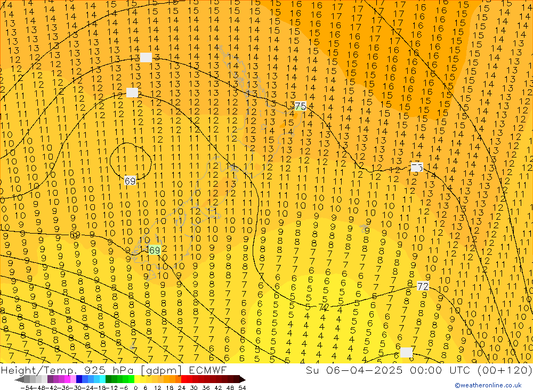Click the white 69 label under the closed circular contour
Viewport: 533px width, 390px height.
(x=130, y=181)
